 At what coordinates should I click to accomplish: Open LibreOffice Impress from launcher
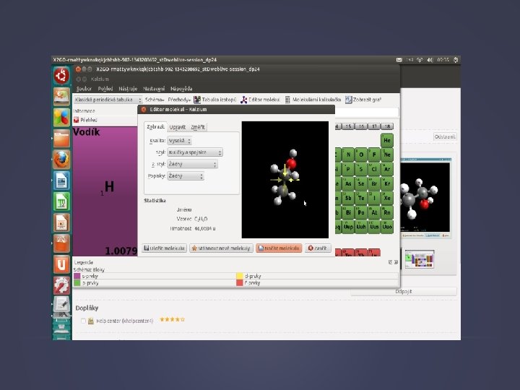pyautogui.click(x=61, y=222)
